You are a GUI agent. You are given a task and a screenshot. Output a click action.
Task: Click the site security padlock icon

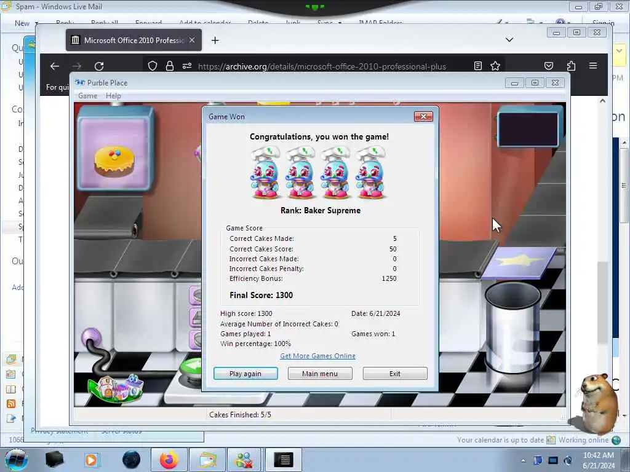[170, 66]
